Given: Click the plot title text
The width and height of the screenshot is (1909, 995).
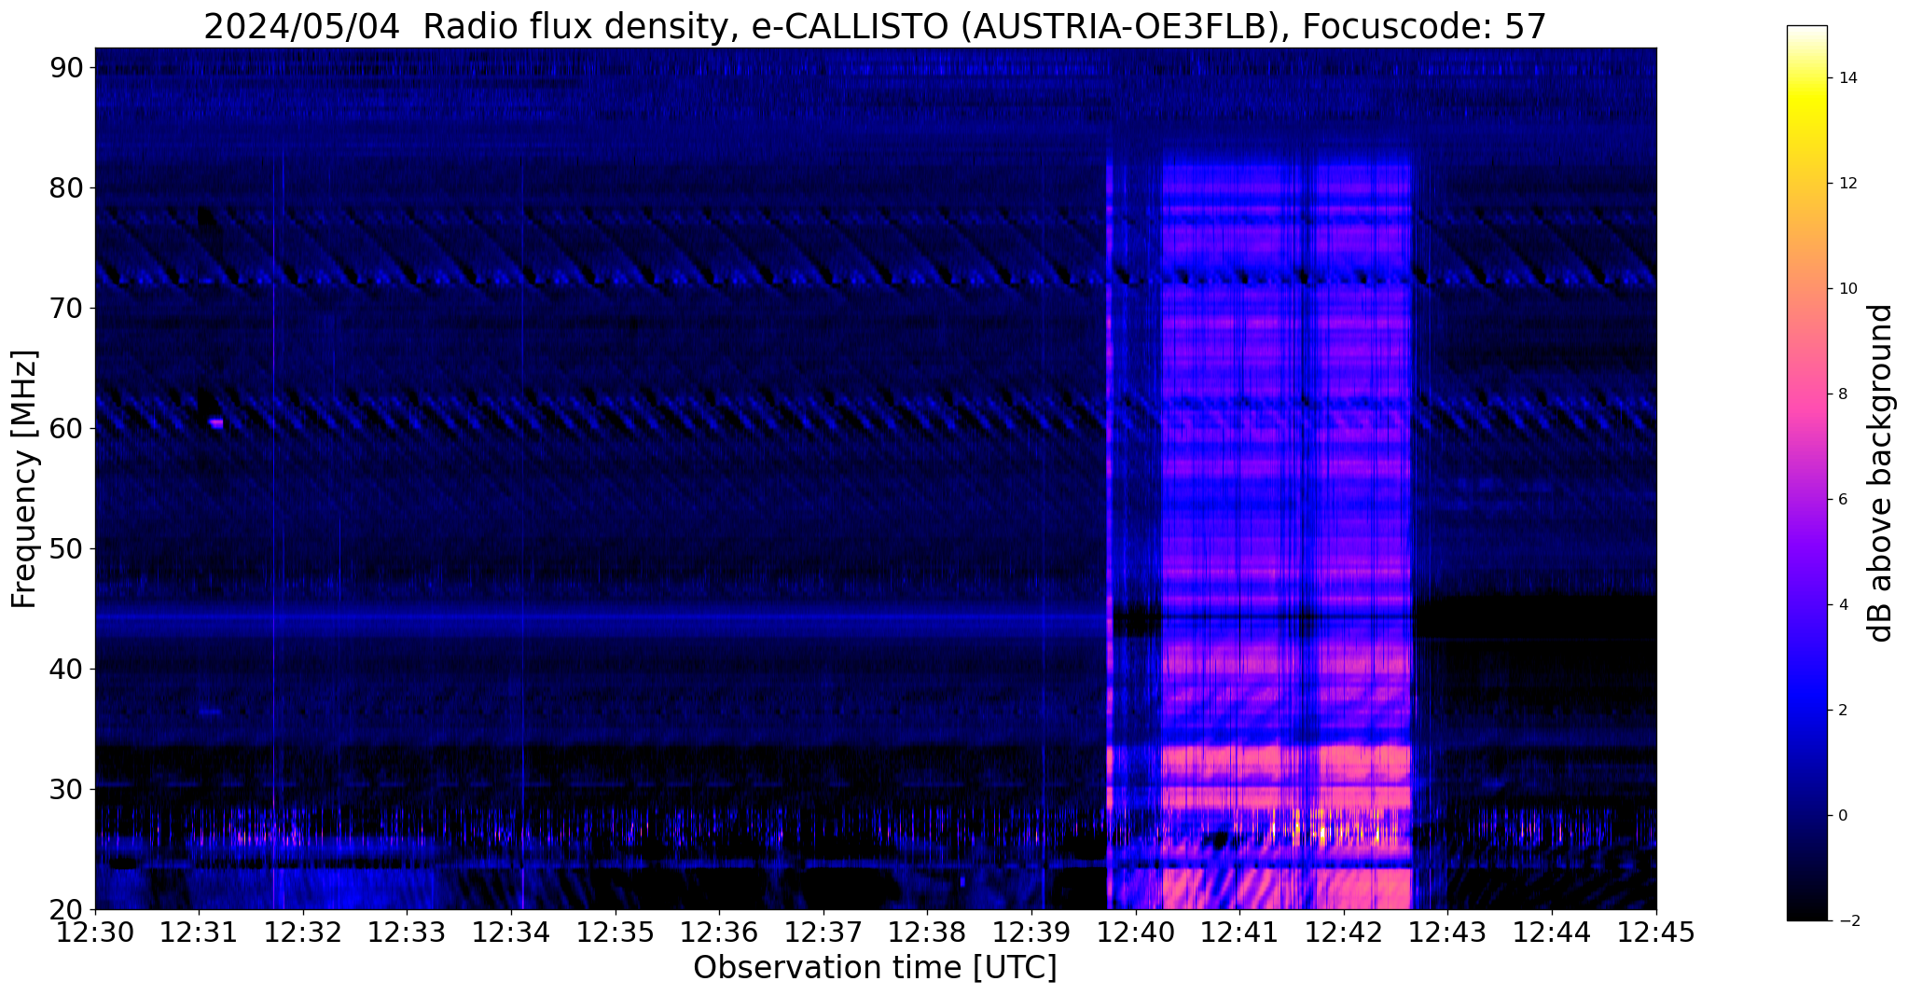Looking at the screenshot, I should tap(875, 26).
